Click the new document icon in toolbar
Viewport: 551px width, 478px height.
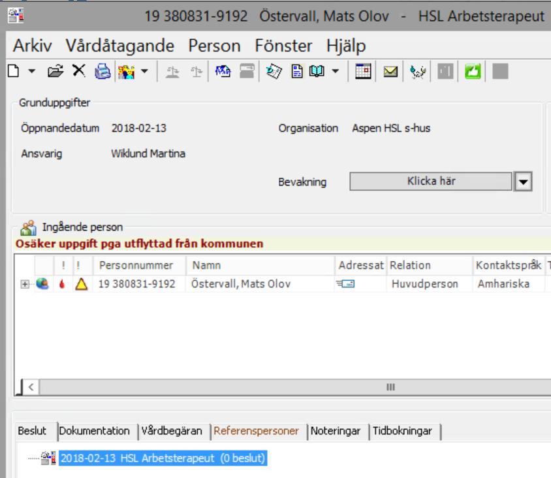pyautogui.click(x=13, y=71)
